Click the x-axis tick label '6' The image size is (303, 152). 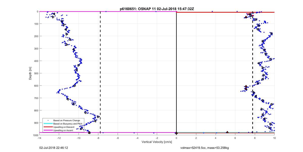(235, 138)
